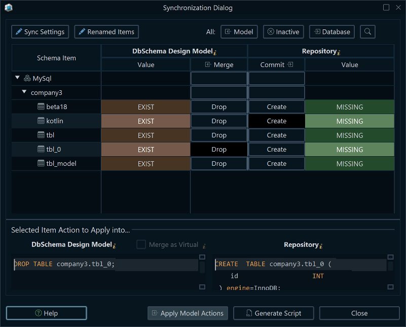Screen dimensions: 406x327
Task: Expand the DROP TABLE script pane
Action: [202, 258]
